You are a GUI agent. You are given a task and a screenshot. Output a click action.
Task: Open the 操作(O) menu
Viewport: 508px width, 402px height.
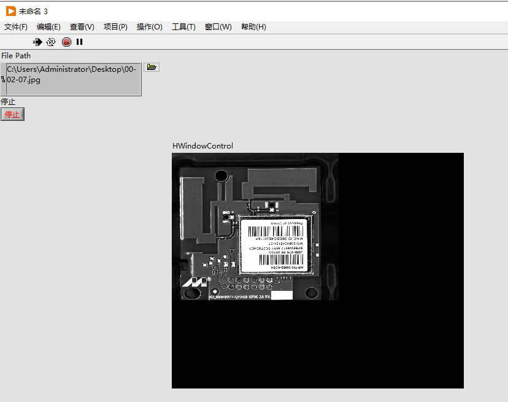click(149, 27)
